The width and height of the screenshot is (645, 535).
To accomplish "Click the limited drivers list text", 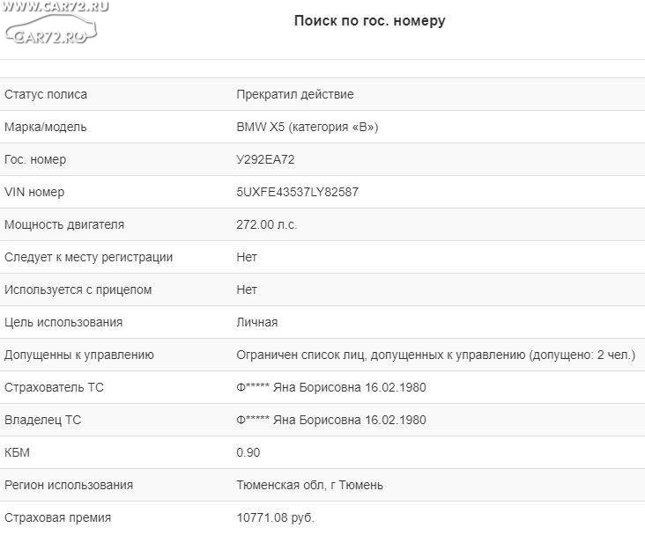I will 436,355.
